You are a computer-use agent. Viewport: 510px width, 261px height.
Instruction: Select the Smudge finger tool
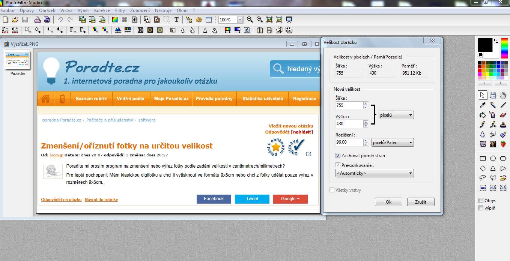[x=493, y=134]
